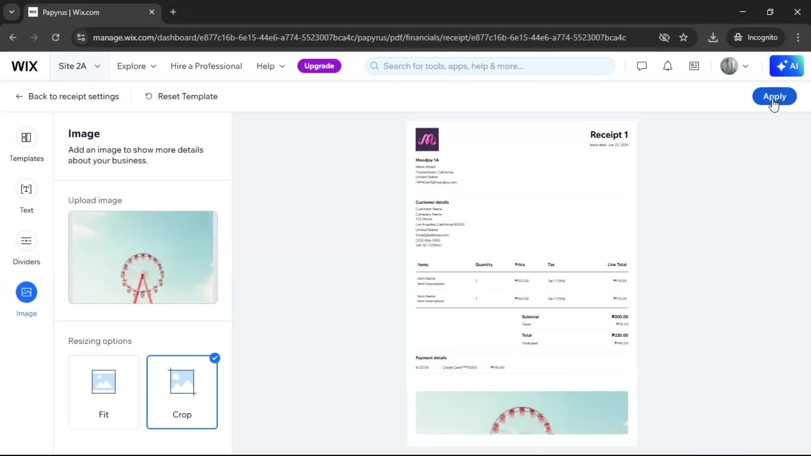Close the Papyrus tab

click(x=152, y=12)
